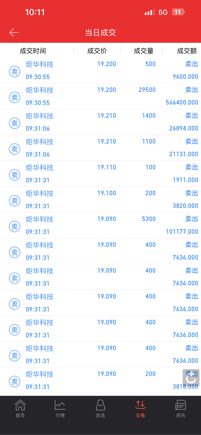Select the trade with 1400 shares at 19.210
The image size is (201, 435).
coord(105,122)
